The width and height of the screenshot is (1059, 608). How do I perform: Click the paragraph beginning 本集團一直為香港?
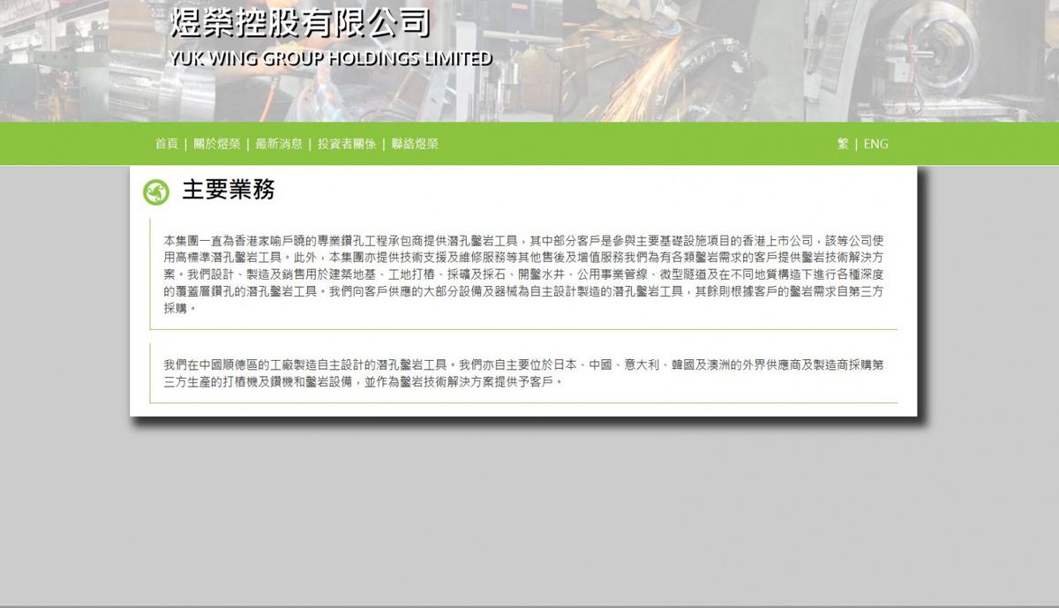tap(524, 274)
